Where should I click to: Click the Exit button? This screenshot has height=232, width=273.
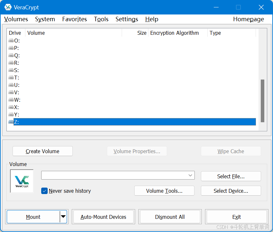click(236, 217)
